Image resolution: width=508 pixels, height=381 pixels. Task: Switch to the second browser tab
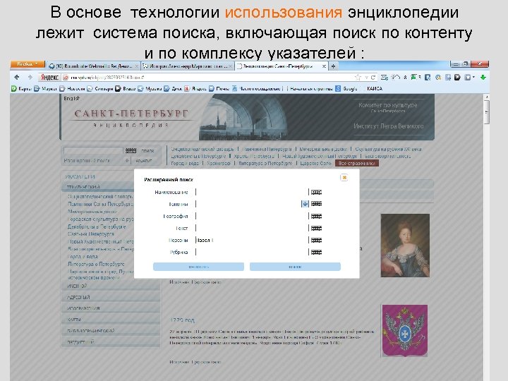pos(187,66)
